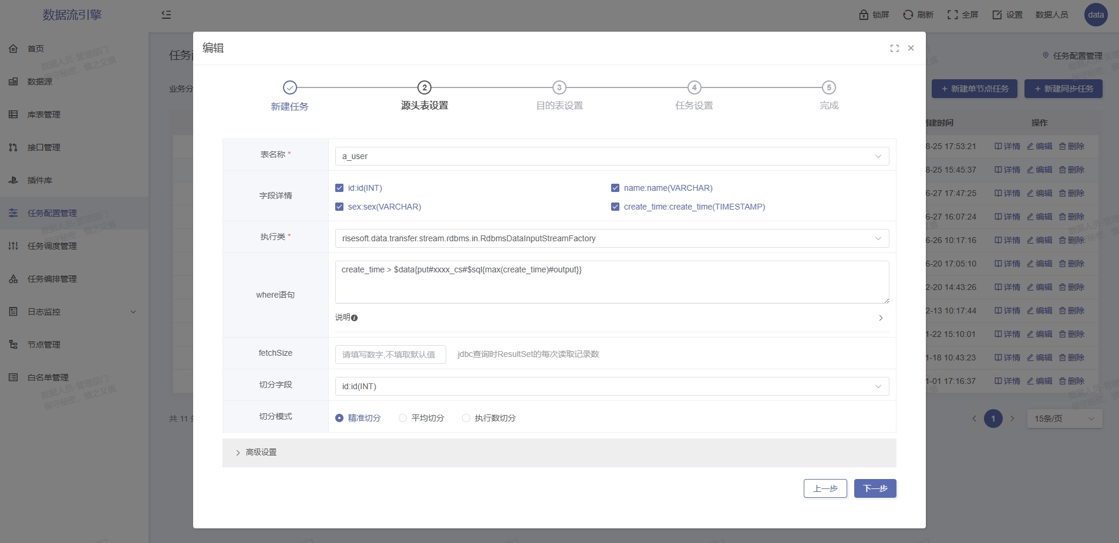Click the lock screen icon
The image size is (1119, 543).
coord(864,15)
